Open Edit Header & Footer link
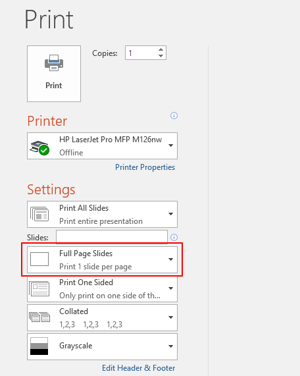300x376 pixels. coord(139,368)
